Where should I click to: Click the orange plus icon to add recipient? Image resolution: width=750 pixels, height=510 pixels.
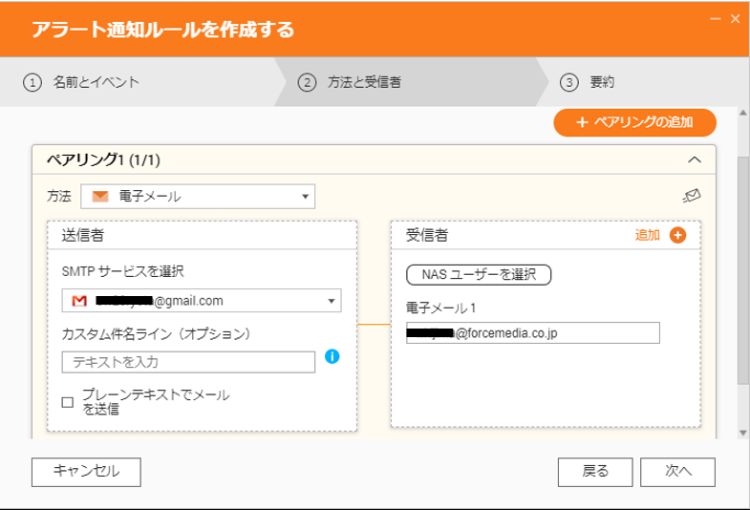(x=678, y=235)
